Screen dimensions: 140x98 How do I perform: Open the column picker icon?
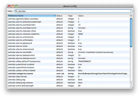(131, 16)
